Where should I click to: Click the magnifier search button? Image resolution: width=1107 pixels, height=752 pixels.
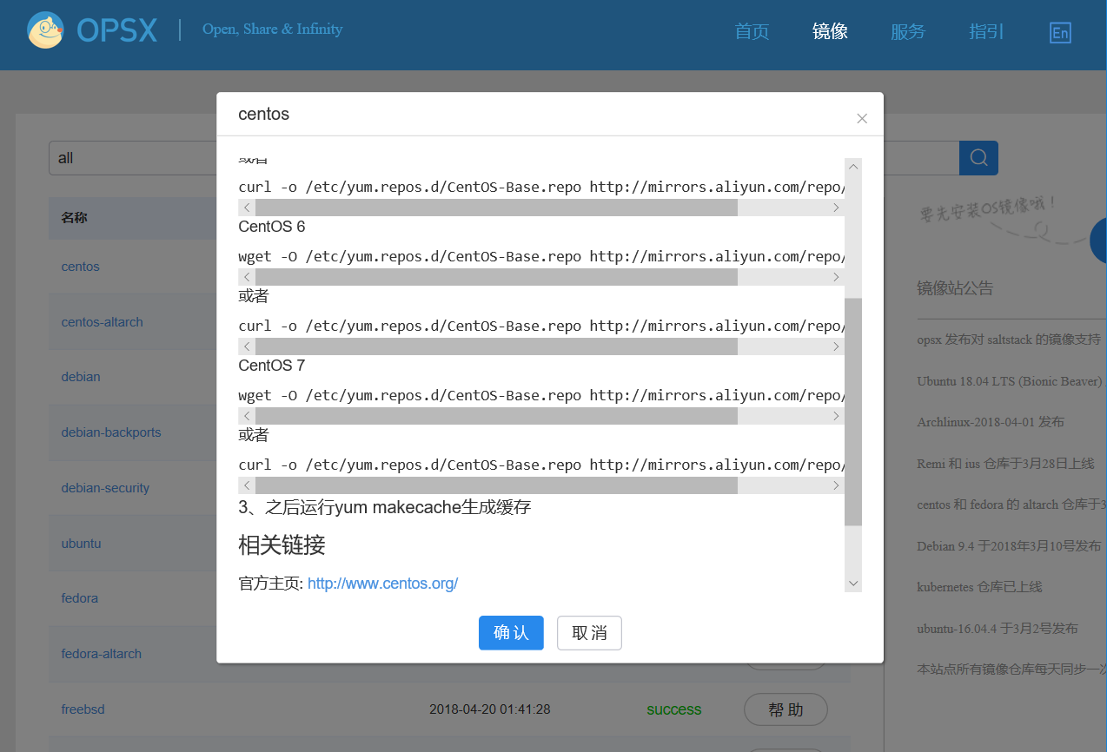978,157
